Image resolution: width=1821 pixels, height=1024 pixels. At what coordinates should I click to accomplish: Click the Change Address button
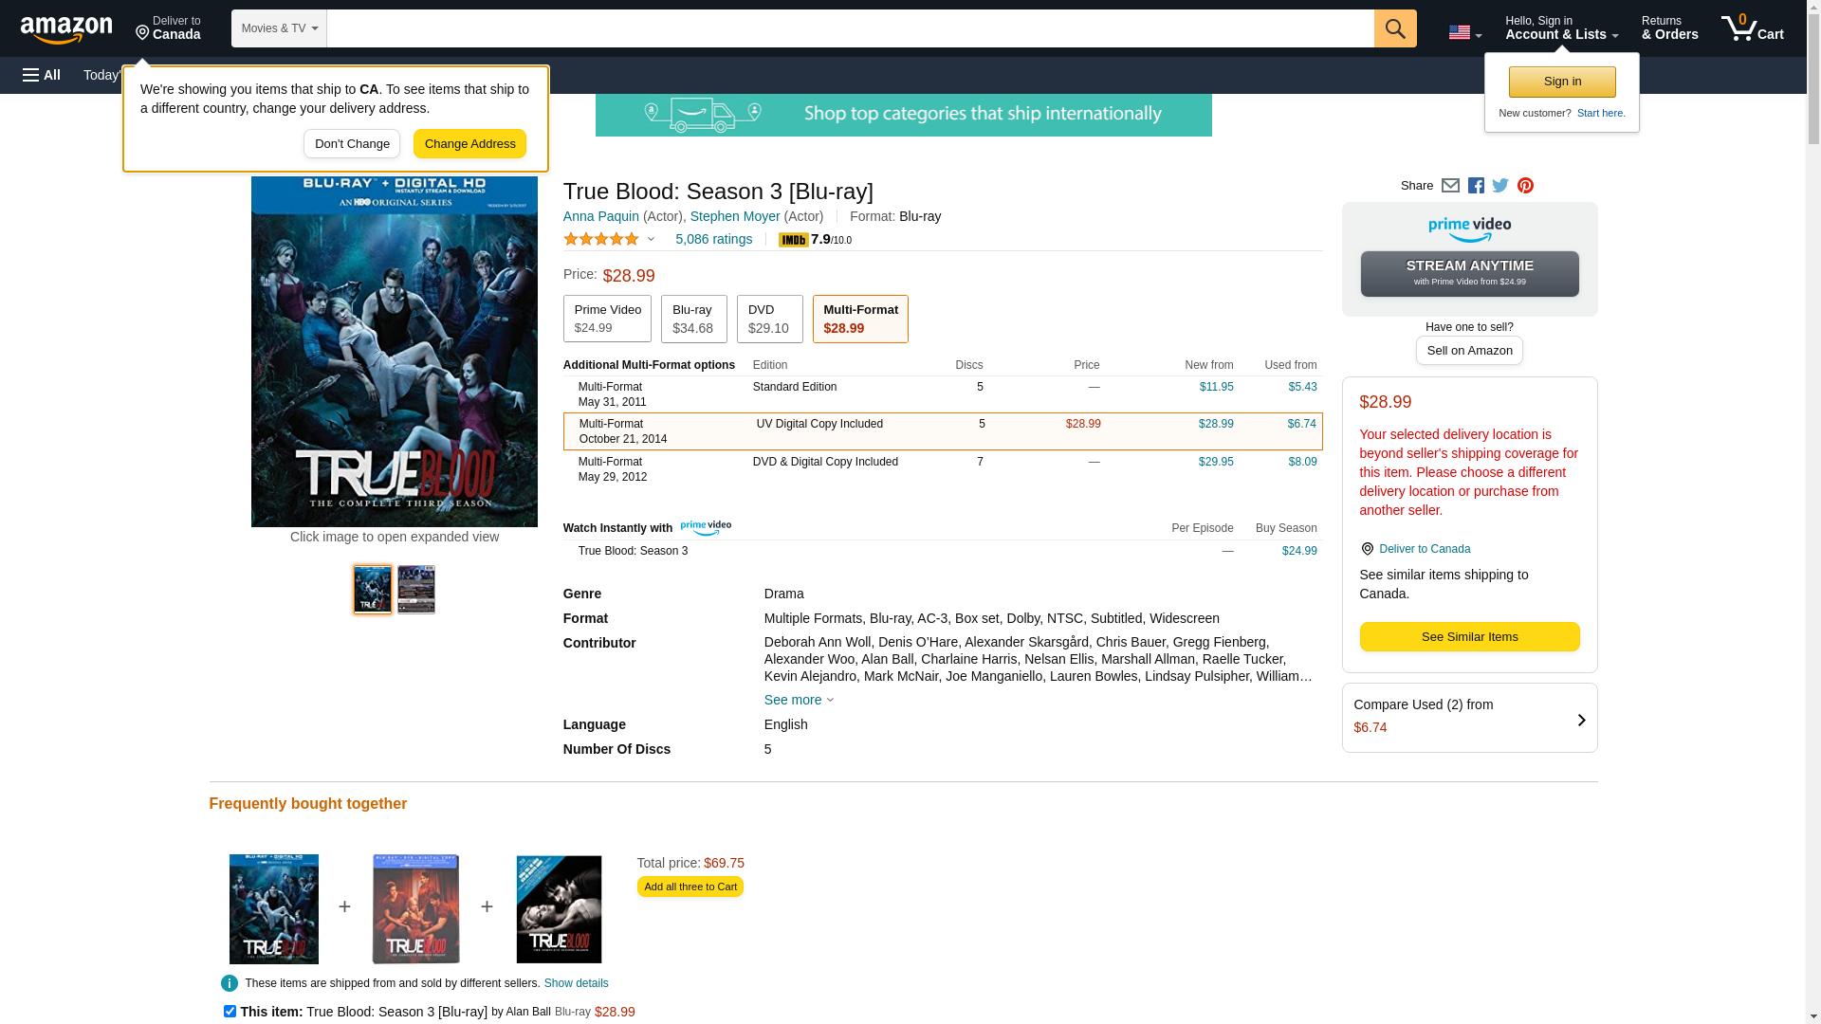(x=469, y=144)
